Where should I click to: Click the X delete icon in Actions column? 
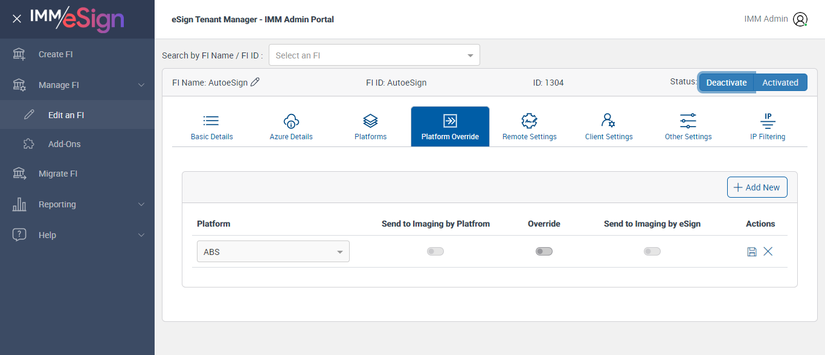(768, 251)
